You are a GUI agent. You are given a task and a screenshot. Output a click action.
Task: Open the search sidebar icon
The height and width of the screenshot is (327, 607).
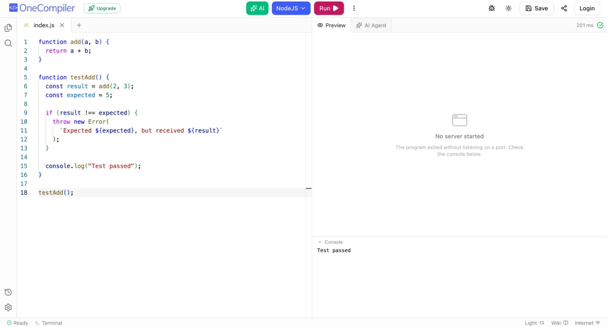(8, 43)
